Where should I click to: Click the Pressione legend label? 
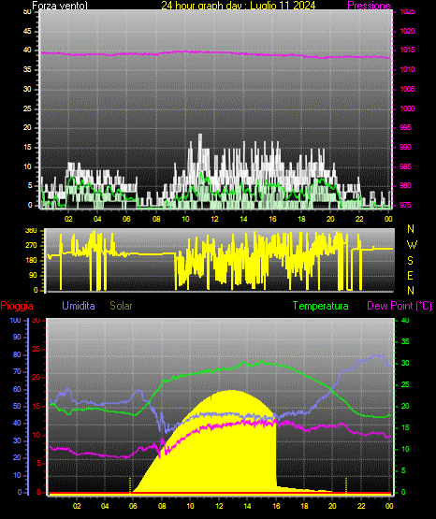(x=369, y=6)
